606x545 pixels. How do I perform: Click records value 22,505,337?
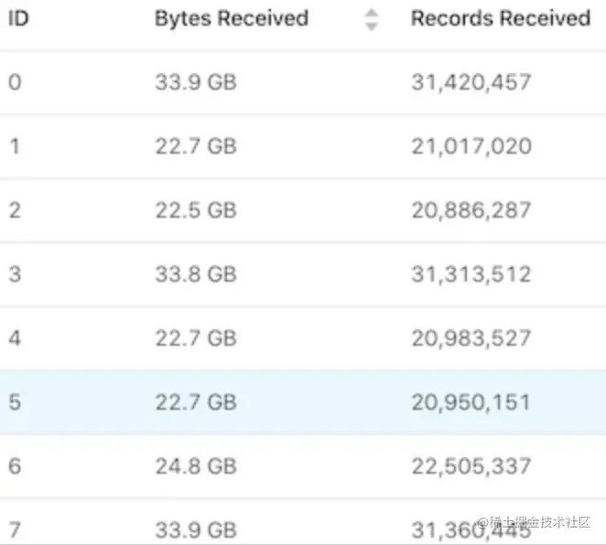471,466
